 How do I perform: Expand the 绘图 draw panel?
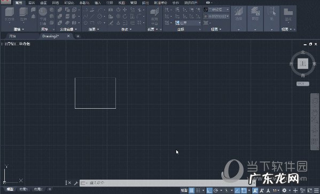click(x=93, y=29)
